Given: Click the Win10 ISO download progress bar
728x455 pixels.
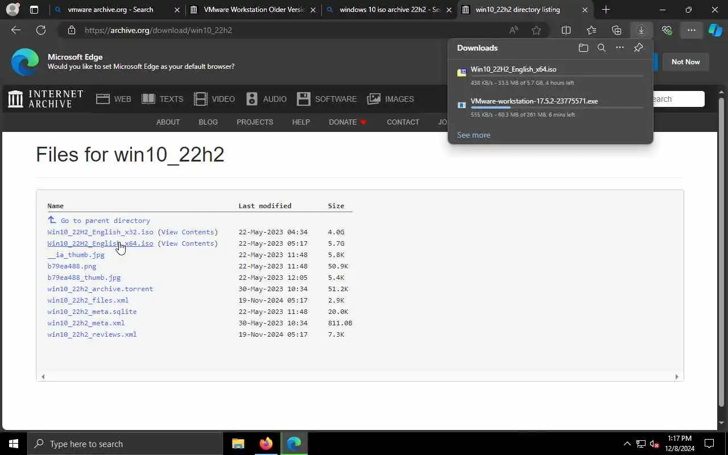Looking at the screenshot, I should (557, 76).
